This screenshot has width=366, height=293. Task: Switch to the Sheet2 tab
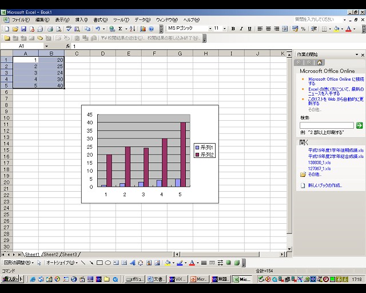click(51, 254)
